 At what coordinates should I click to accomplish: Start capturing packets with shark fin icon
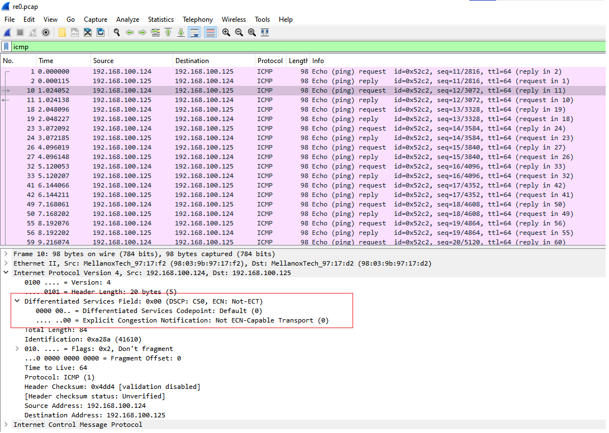pyautogui.click(x=8, y=32)
